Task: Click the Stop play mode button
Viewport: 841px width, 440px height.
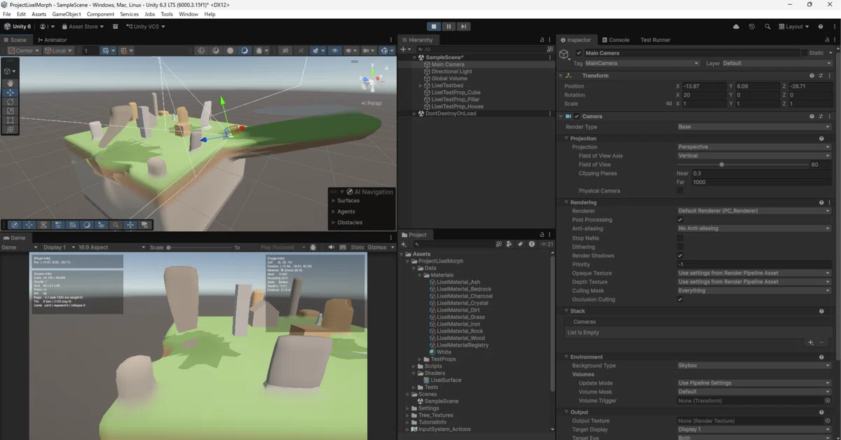Action: [x=434, y=27]
